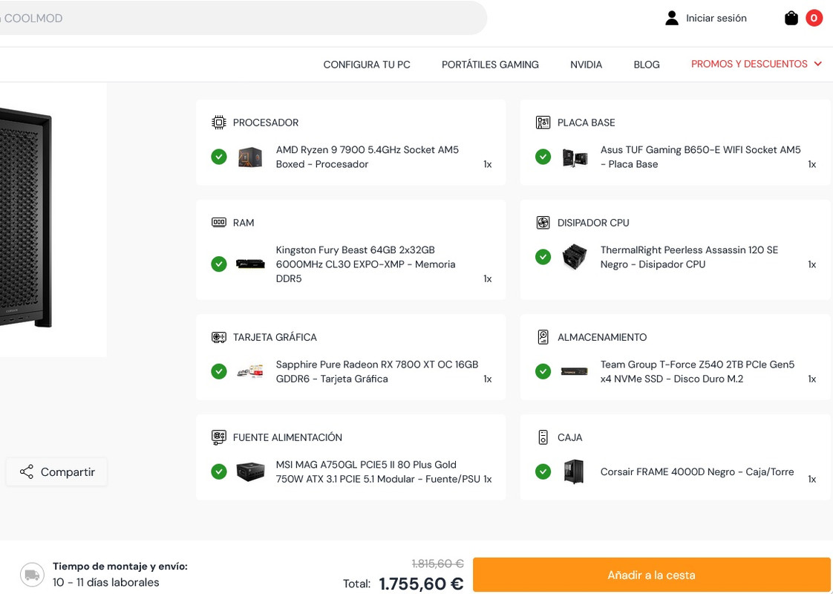Open the shopping bag cart icon

pyautogui.click(x=791, y=18)
